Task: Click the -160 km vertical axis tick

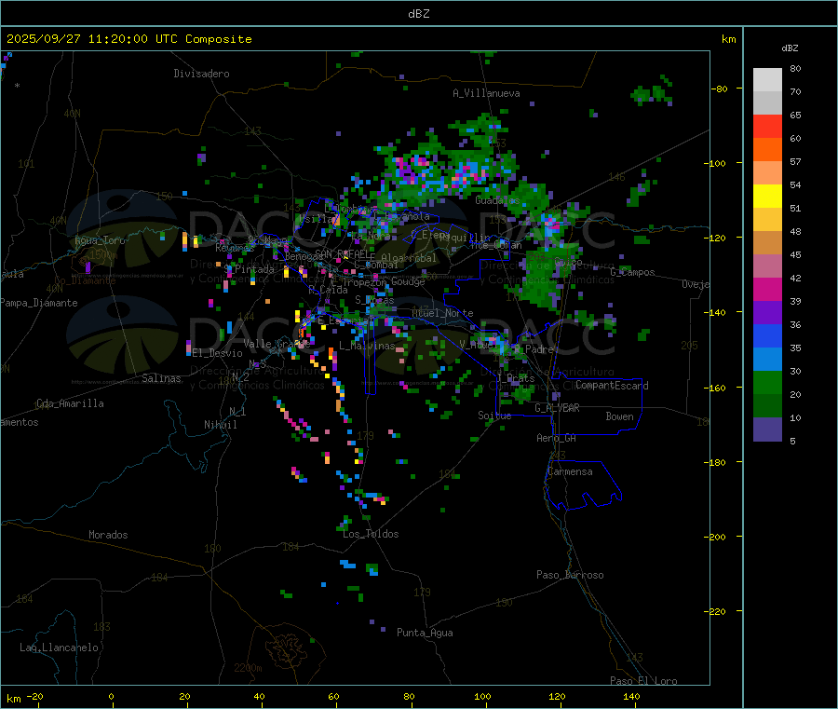Action: 715,388
